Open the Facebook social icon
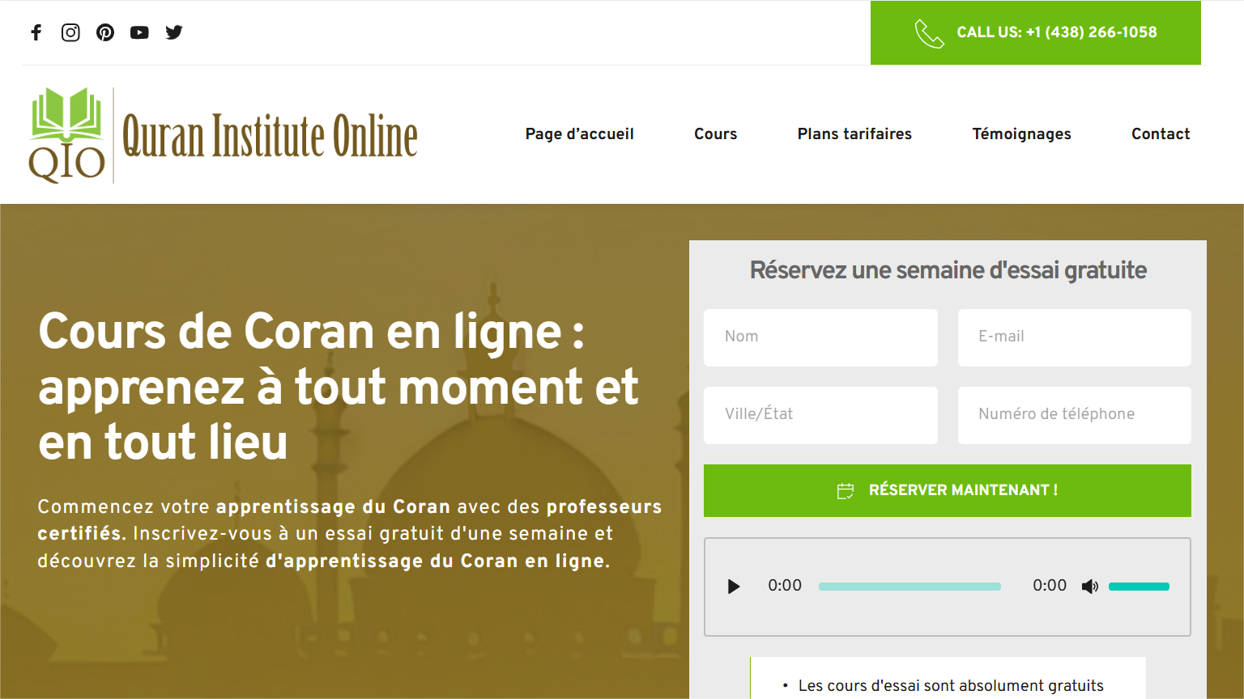 [36, 32]
